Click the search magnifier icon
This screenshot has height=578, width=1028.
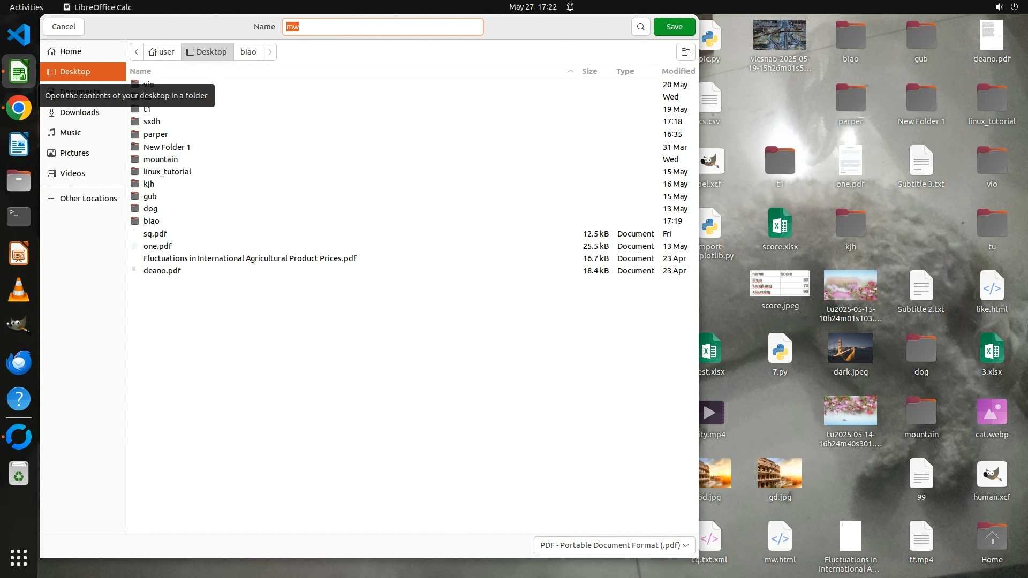click(x=640, y=27)
